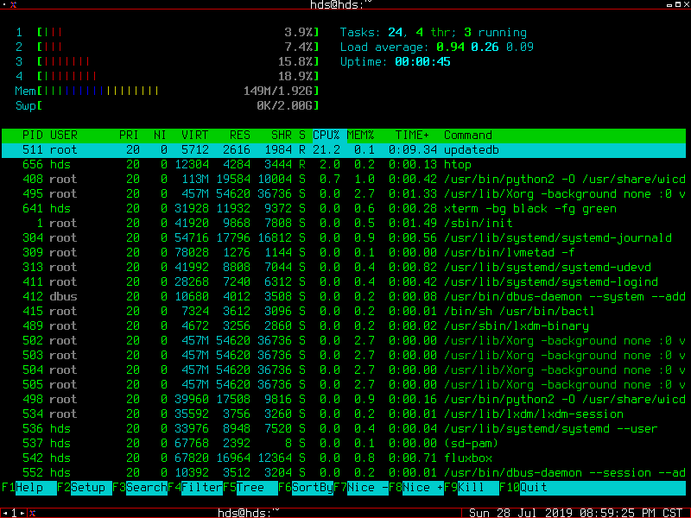This screenshot has height=518, width=691.
Task: Select the htop process row
Action: (x=344, y=165)
